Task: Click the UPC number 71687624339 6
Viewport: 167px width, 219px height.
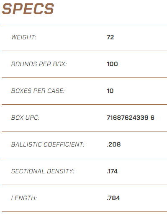Action: point(131,118)
